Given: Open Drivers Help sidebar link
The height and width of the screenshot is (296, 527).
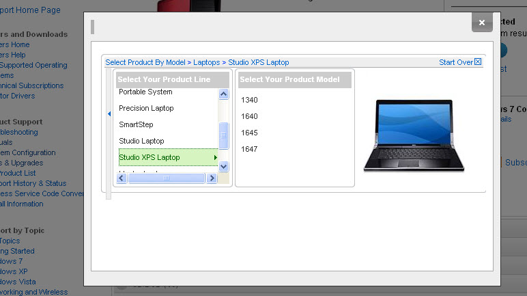Looking at the screenshot, I should (x=13, y=55).
